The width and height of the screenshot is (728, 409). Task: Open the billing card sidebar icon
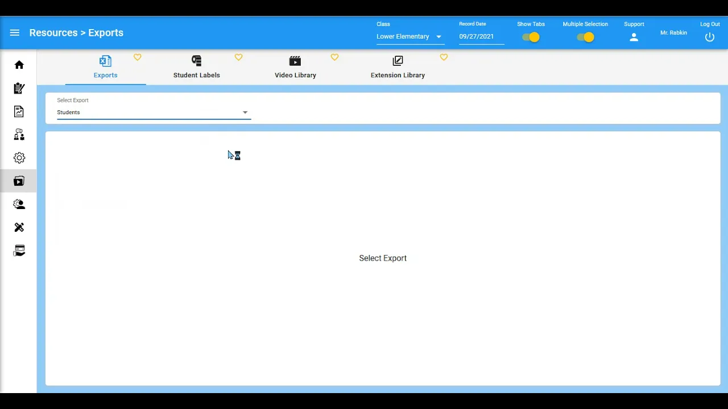coord(19,251)
